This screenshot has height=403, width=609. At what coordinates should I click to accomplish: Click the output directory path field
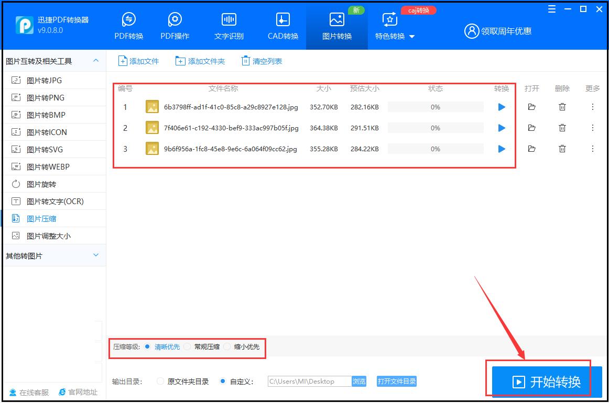310,382
